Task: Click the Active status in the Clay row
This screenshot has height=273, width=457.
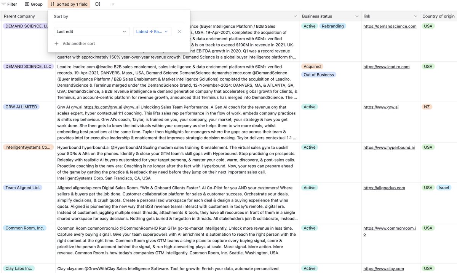Action: point(310,268)
